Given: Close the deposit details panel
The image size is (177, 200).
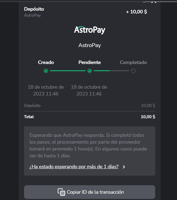Looking at the screenshot, I should (x=154, y=1).
